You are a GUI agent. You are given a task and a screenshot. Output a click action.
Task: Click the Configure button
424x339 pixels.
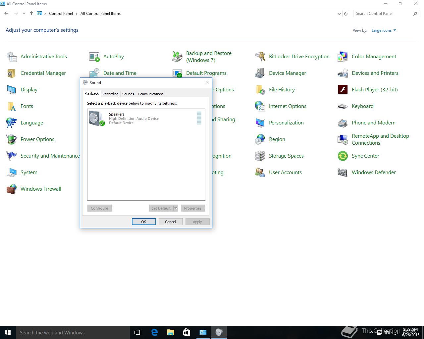click(x=99, y=208)
